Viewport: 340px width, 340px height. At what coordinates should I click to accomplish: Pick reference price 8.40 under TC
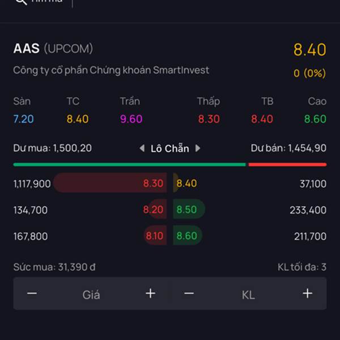click(78, 119)
